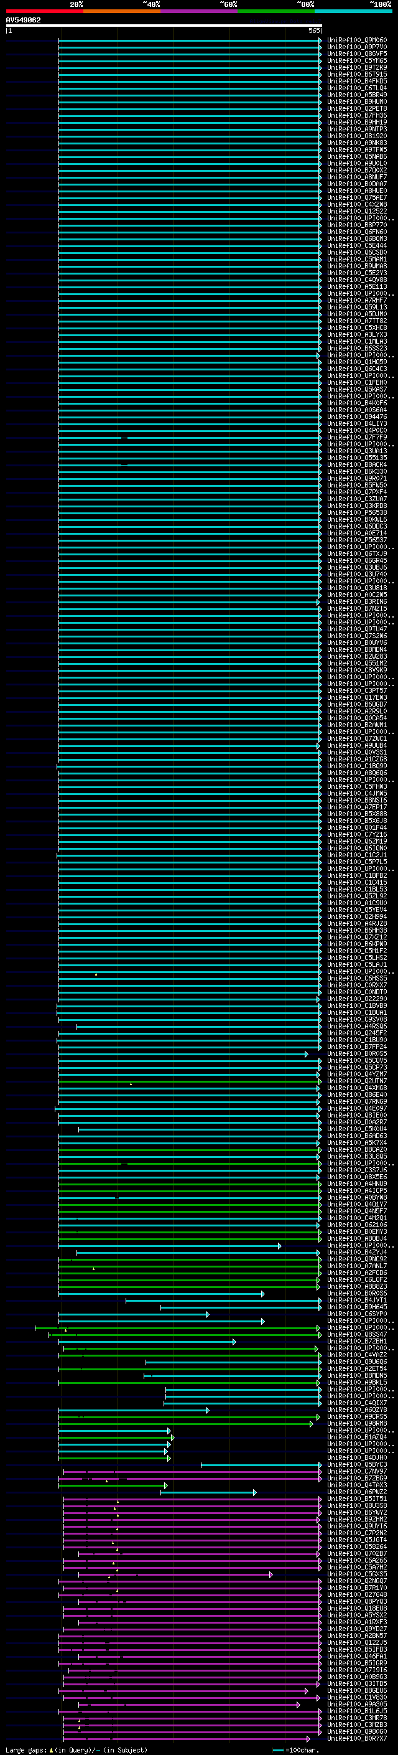Select the UniRef100_Q17EW3 label

coord(356,697)
